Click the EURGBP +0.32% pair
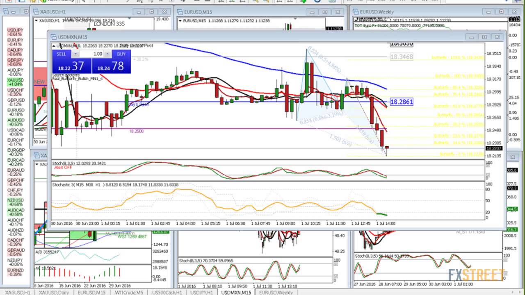This screenshot has height=295, width=525. pos(16,152)
